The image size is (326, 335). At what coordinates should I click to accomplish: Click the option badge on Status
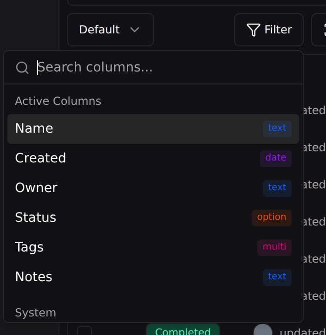click(272, 218)
